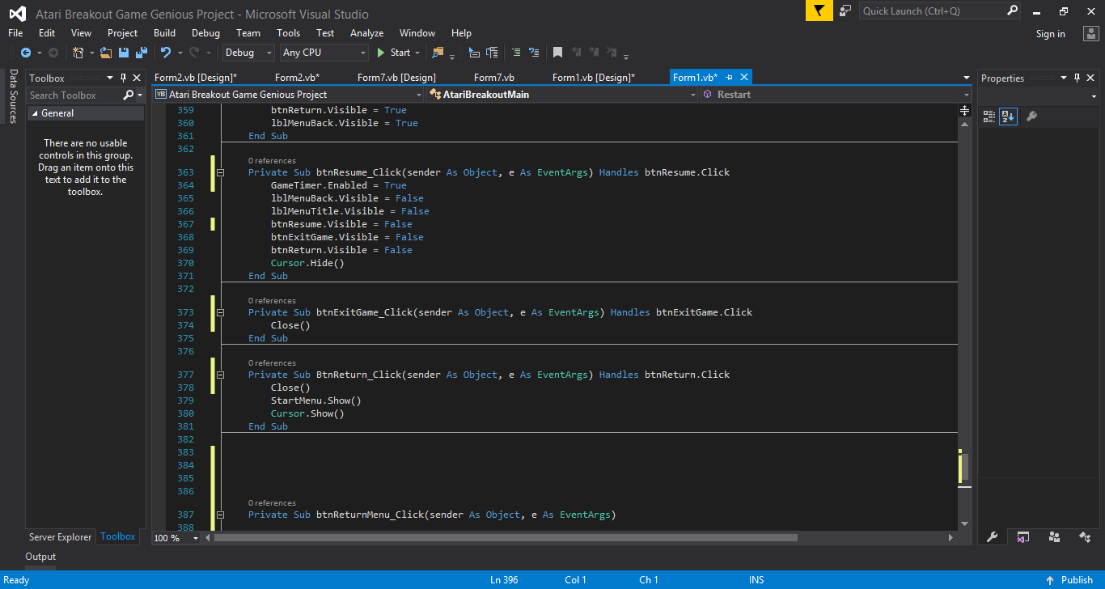Close the Toolbox panel
This screenshot has width=1105, height=589.
138,78
